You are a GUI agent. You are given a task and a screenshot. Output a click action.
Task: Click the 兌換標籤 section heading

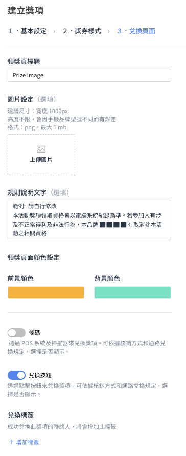coord(20,415)
